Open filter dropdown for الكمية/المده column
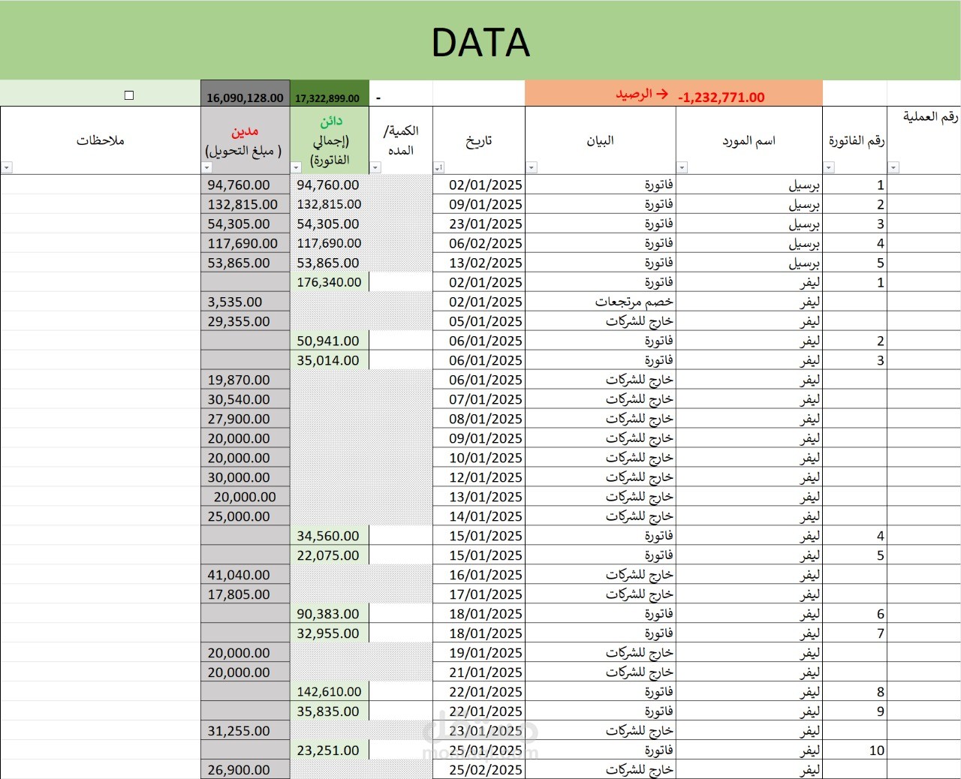 (375, 167)
